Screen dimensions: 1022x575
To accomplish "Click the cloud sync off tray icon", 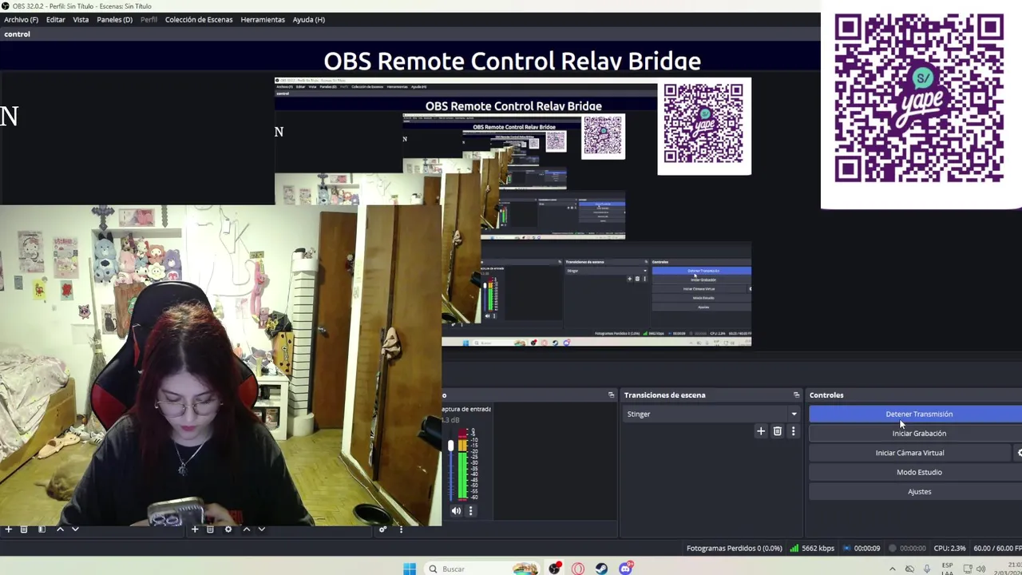I will click(909, 569).
